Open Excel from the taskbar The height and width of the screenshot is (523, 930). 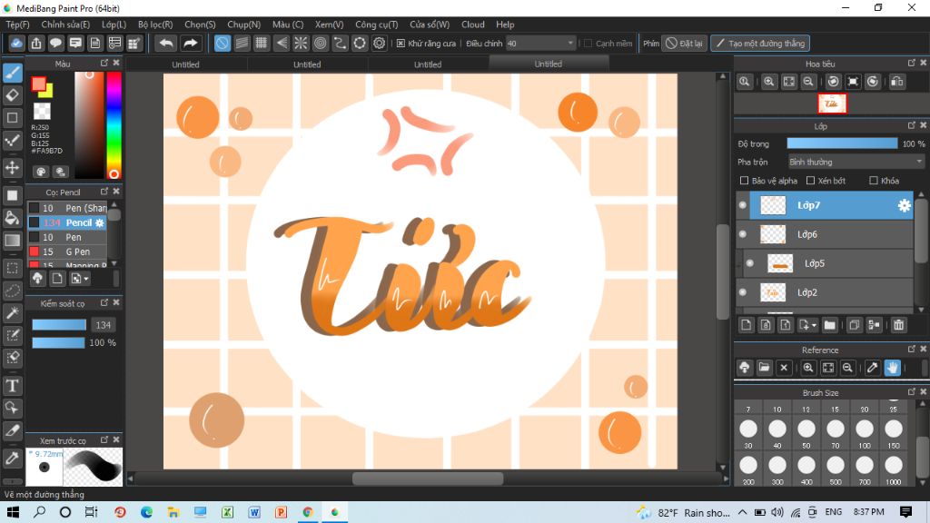coord(227,512)
